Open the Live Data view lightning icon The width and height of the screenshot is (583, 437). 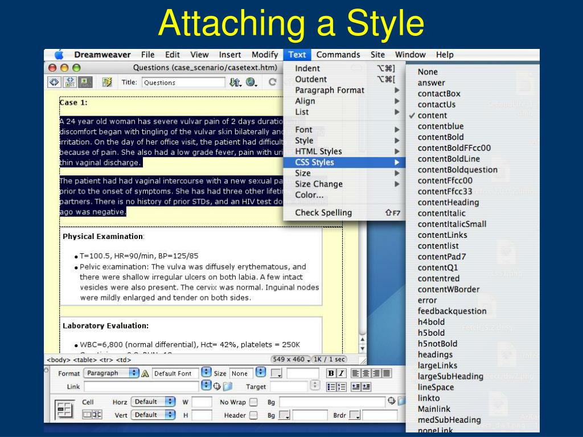107,82
